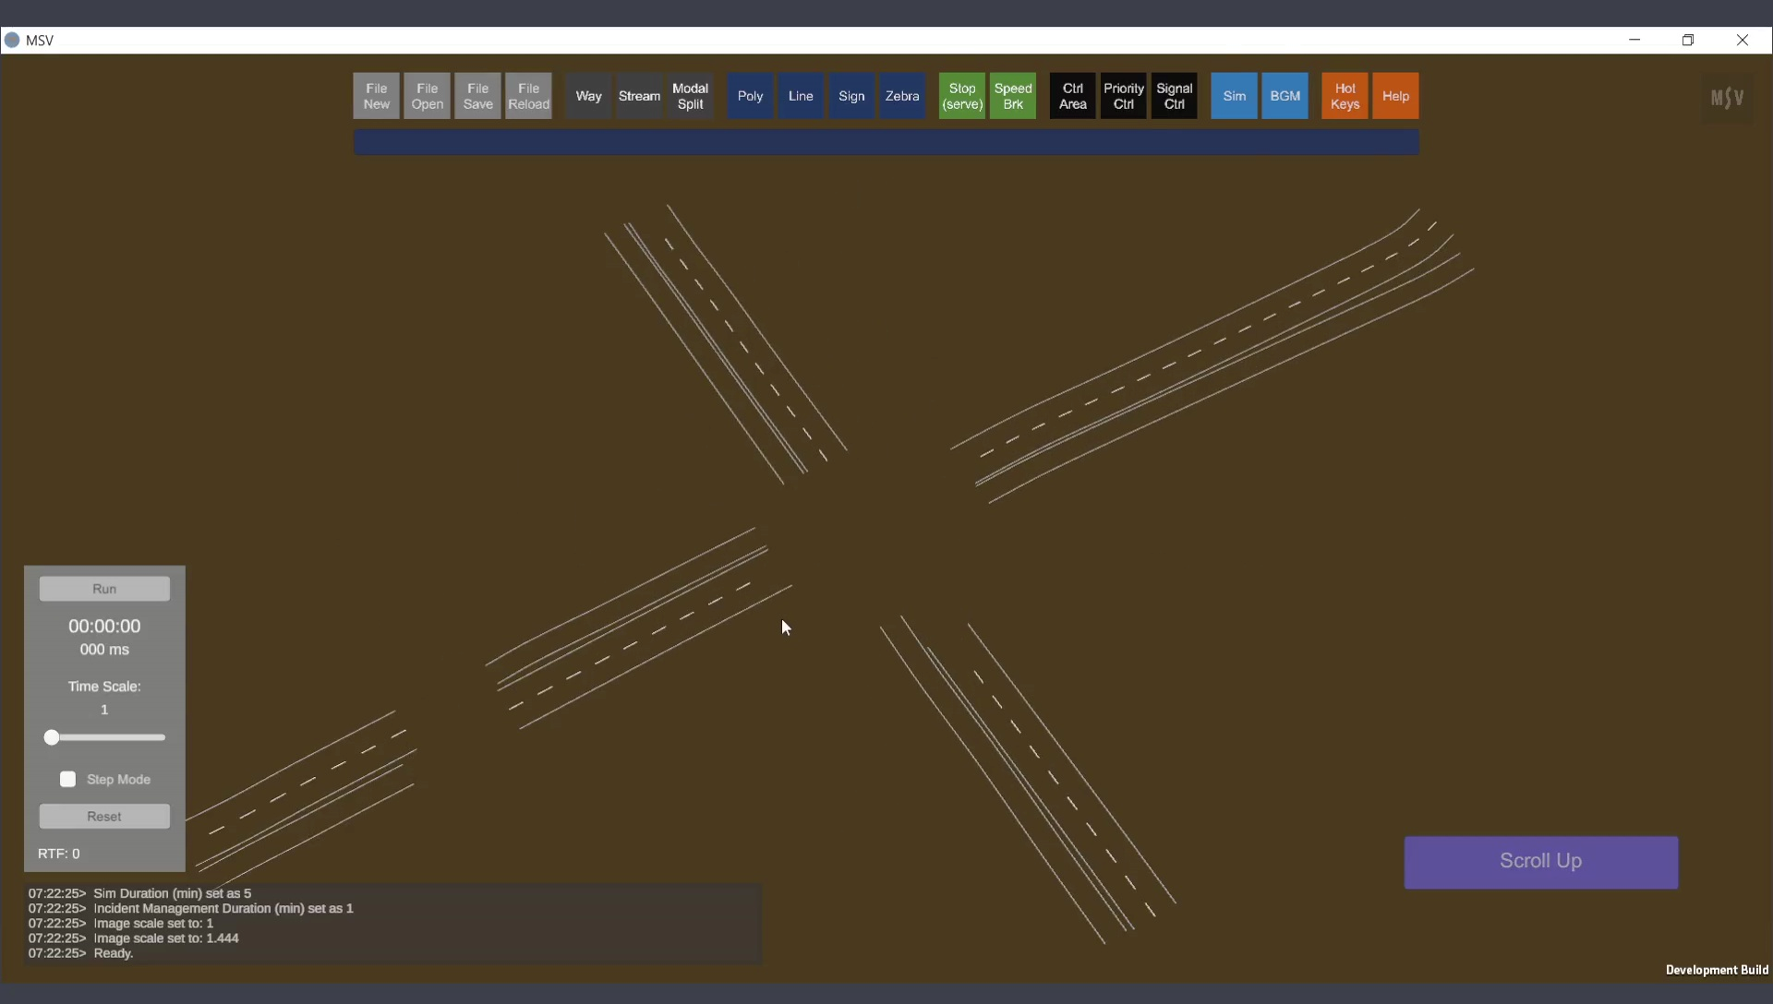Image resolution: width=1773 pixels, height=1004 pixels.
Task: Click the Time Scale slider handle
Action: pyautogui.click(x=52, y=737)
